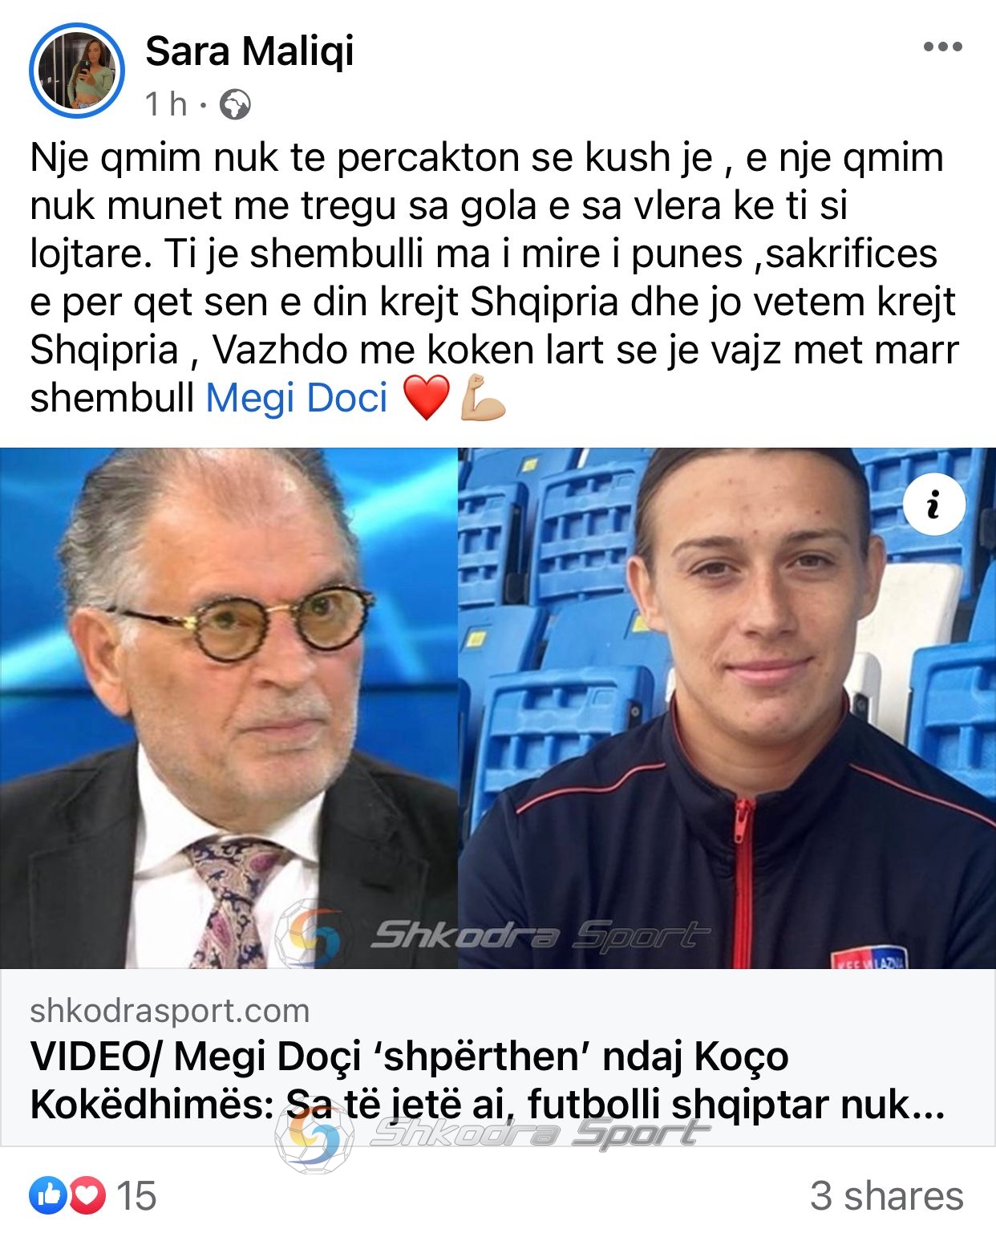The height and width of the screenshot is (1237, 996).
Task: Open the shkodrasport.com domain link
Action: [x=170, y=1011]
